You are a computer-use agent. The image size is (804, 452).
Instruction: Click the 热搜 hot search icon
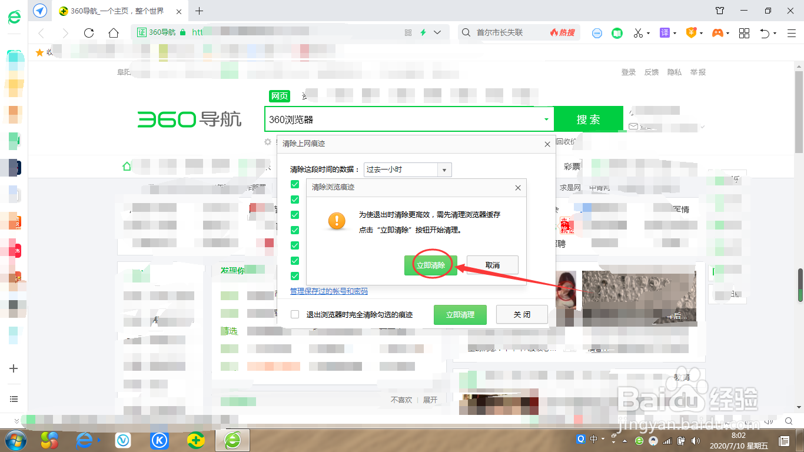pos(562,33)
